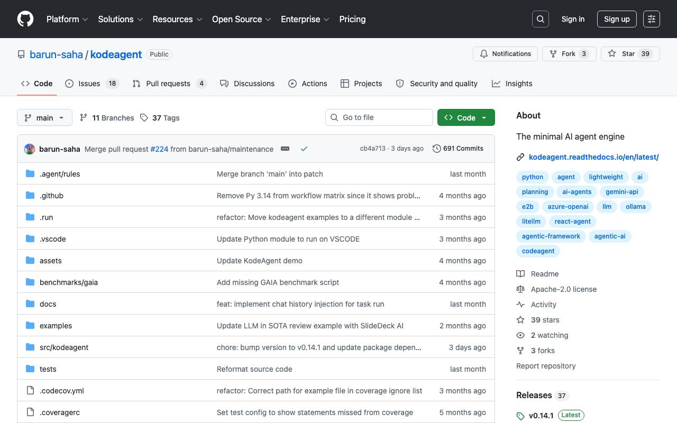Select the gemini-api topic tag

622,192
